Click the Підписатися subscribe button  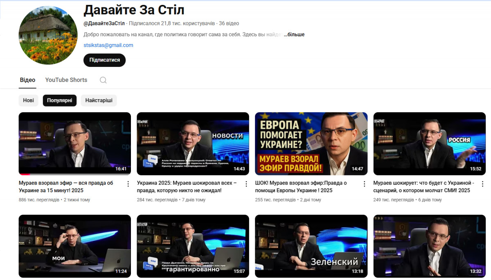click(105, 60)
